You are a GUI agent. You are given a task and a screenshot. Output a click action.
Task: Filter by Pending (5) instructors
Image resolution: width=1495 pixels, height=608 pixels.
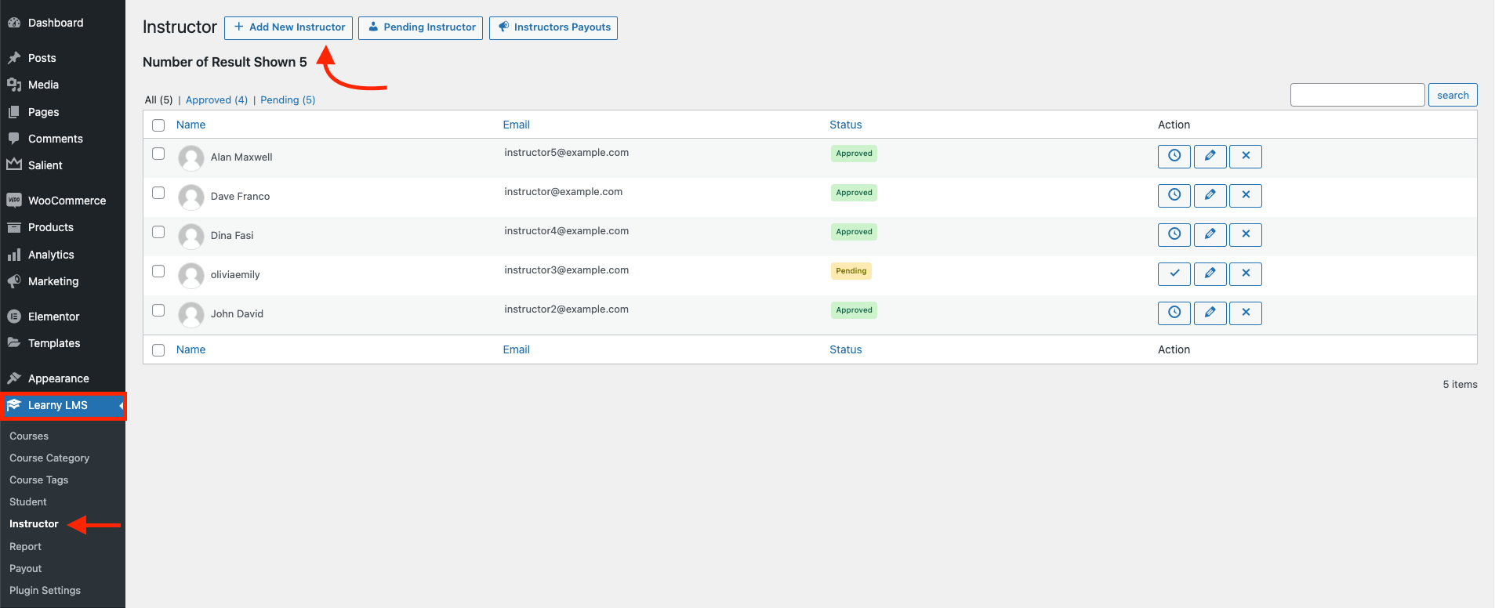click(288, 100)
